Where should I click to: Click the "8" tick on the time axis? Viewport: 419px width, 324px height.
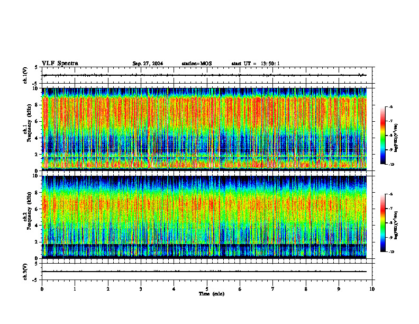(306, 289)
